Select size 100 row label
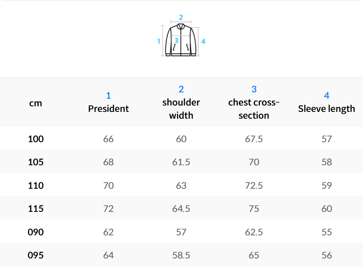The height and width of the screenshot is (266, 363). point(36,139)
